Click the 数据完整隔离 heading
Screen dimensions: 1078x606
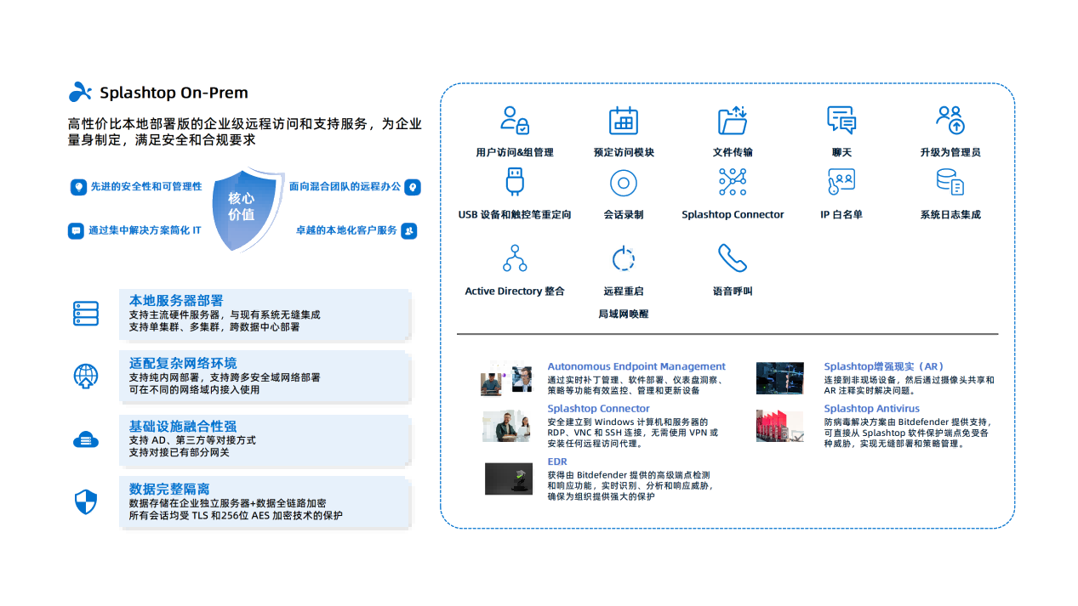pyautogui.click(x=169, y=489)
